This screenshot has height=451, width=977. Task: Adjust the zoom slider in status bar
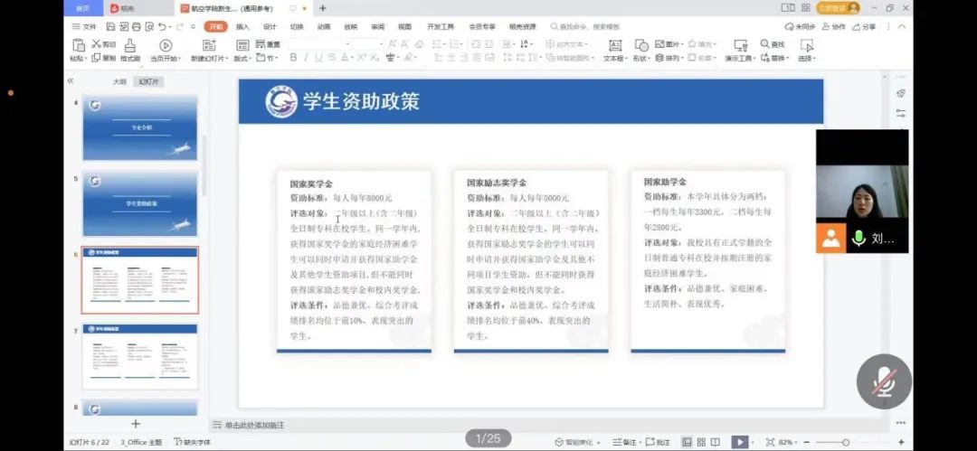point(846,442)
